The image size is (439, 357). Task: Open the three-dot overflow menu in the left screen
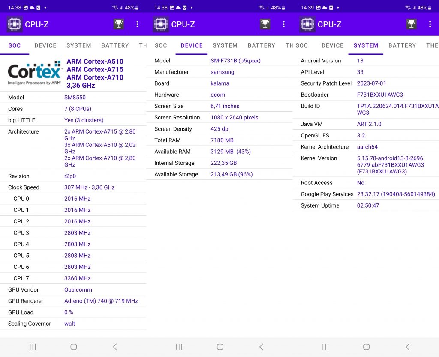click(x=137, y=24)
